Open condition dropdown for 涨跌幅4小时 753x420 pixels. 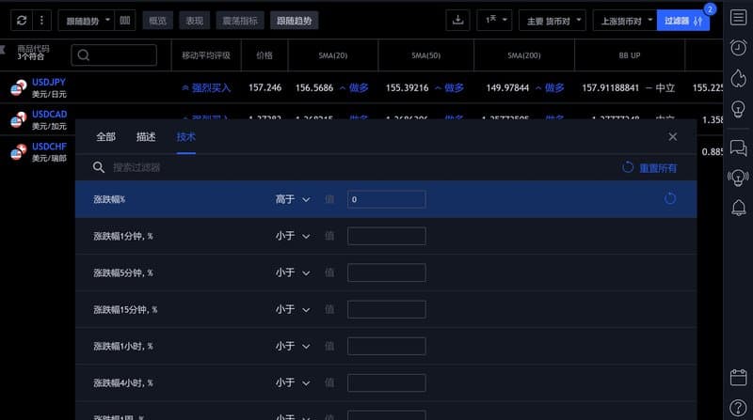coord(293,382)
